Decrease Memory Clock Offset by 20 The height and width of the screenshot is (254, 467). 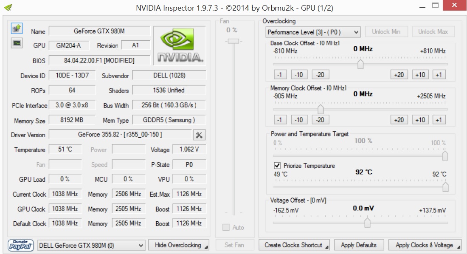tap(320, 120)
